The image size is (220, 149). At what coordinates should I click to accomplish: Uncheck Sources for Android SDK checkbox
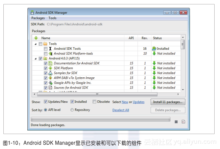tap(46, 88)
